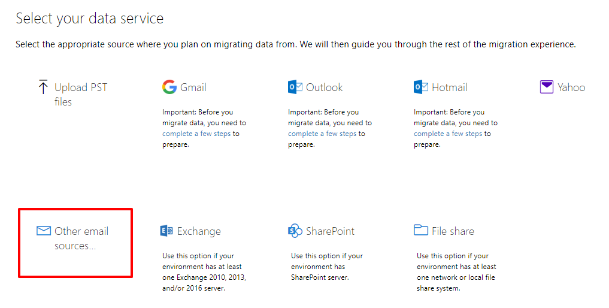
Task: Select the Yahoo text label
Action: pyautogui.click(x=571, y=87)
